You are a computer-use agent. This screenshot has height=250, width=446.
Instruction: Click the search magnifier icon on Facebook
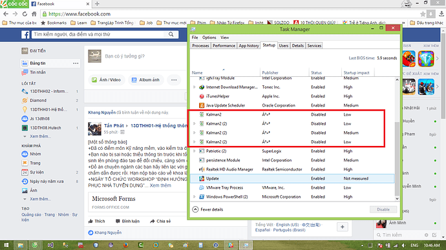pyautogui.click(x=171, y=34)
